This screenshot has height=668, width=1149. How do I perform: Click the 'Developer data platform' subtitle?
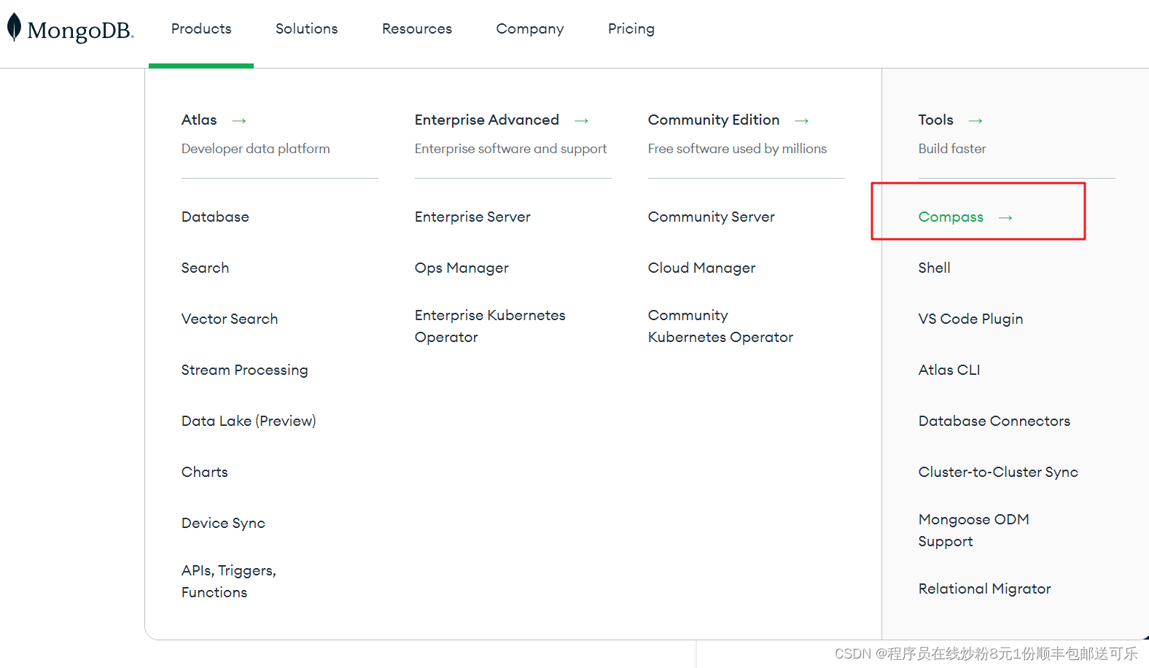click(255, 149)
